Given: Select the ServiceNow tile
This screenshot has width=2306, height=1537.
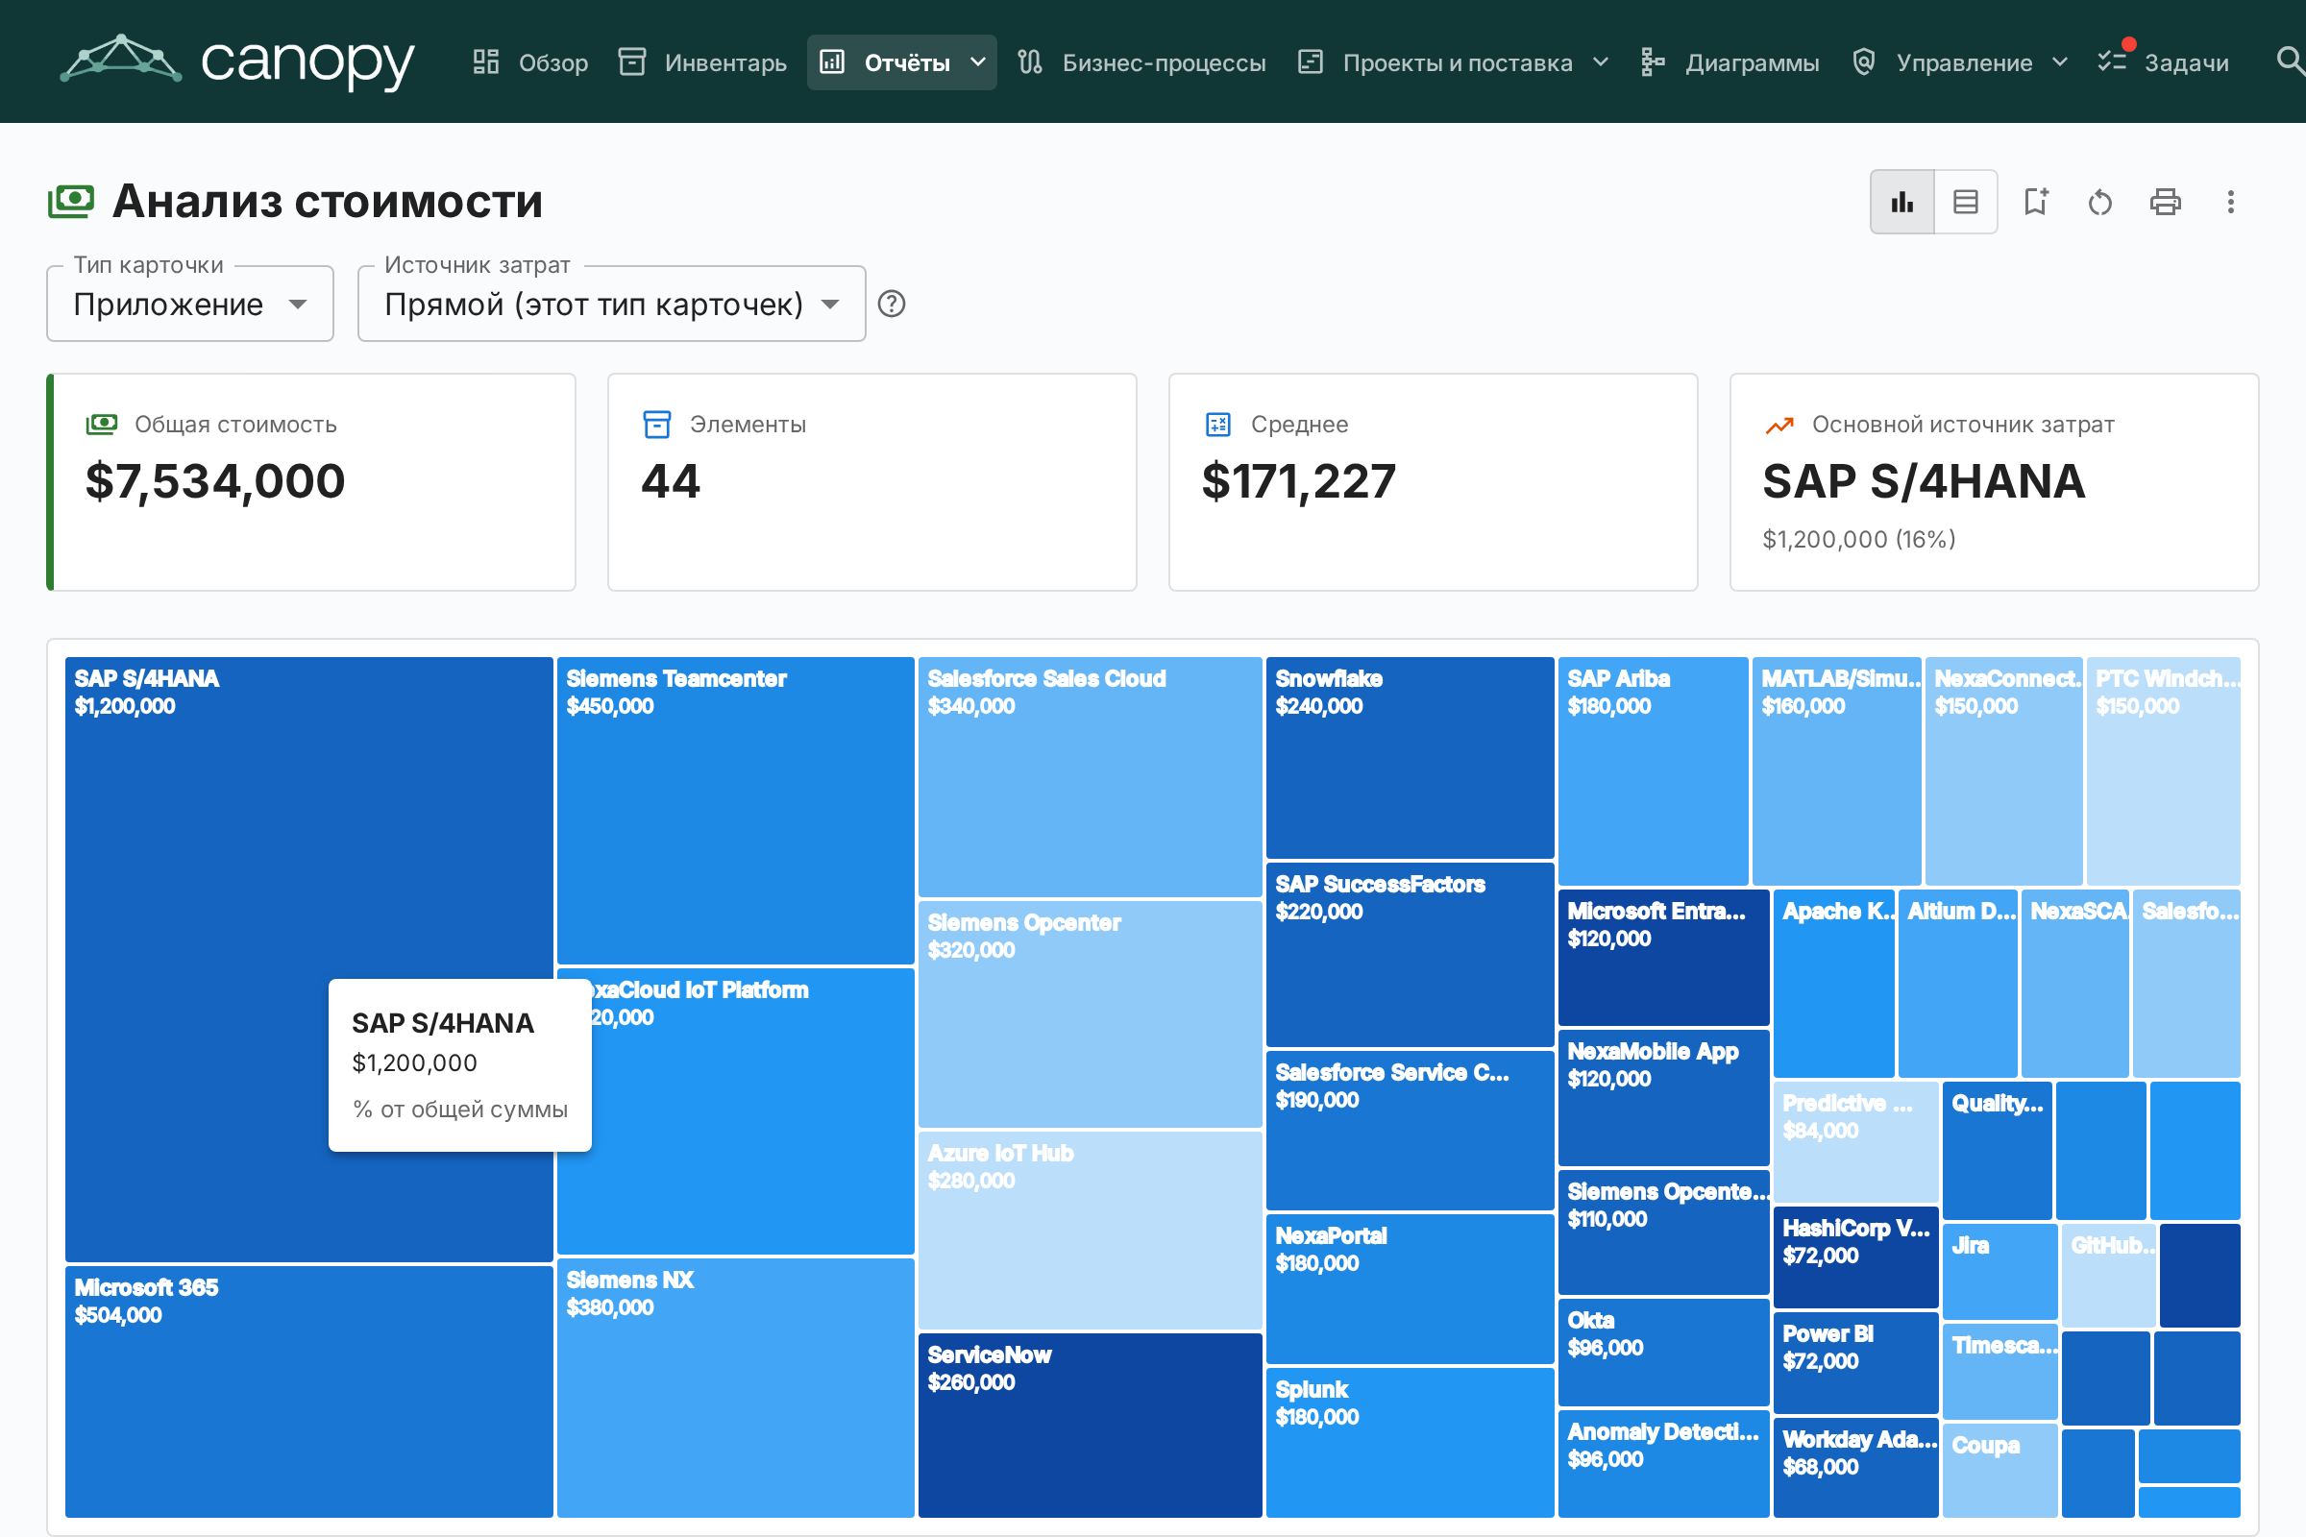Looking at the screenshot, I should click(1090, 1426).
